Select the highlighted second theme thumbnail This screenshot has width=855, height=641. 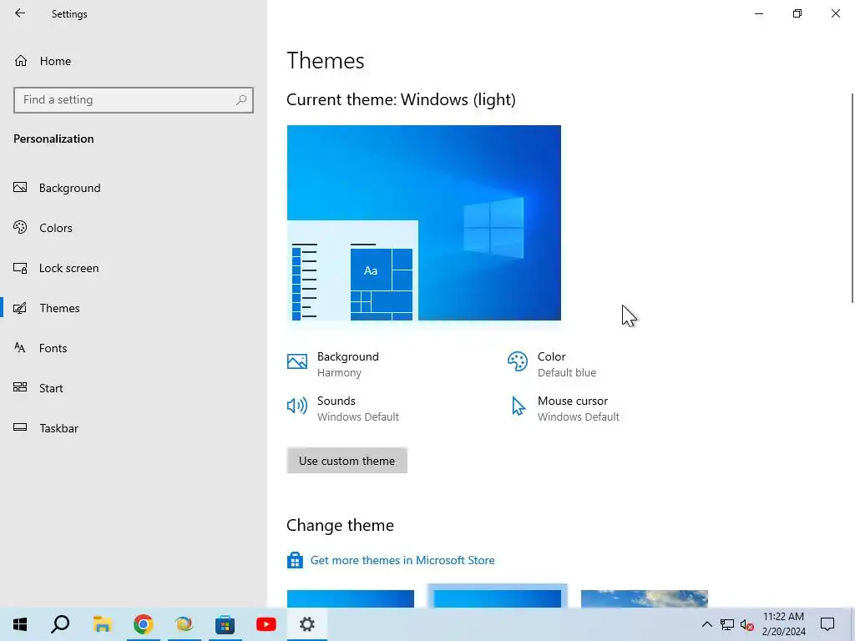pos(498,597)
